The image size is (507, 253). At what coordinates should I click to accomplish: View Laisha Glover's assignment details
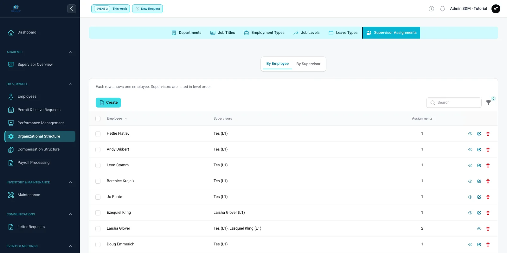pos(479,229)
